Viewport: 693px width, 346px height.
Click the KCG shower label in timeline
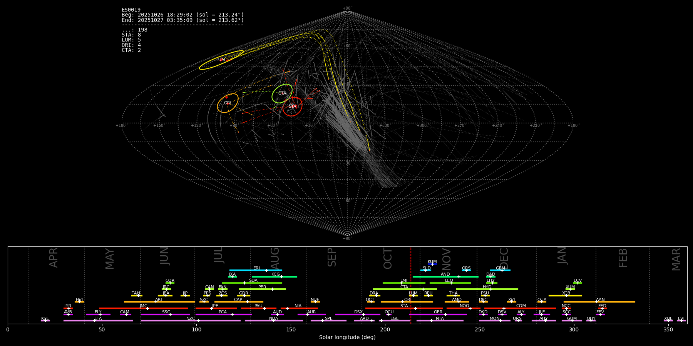[276, 274]
